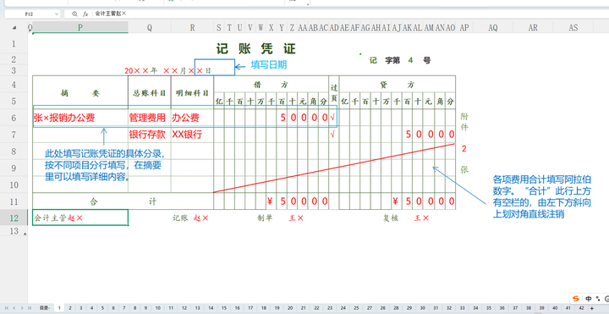Switch to sheet tab 42
The height and width of the screenshot is (314, 609).
[x=581, y=308]
